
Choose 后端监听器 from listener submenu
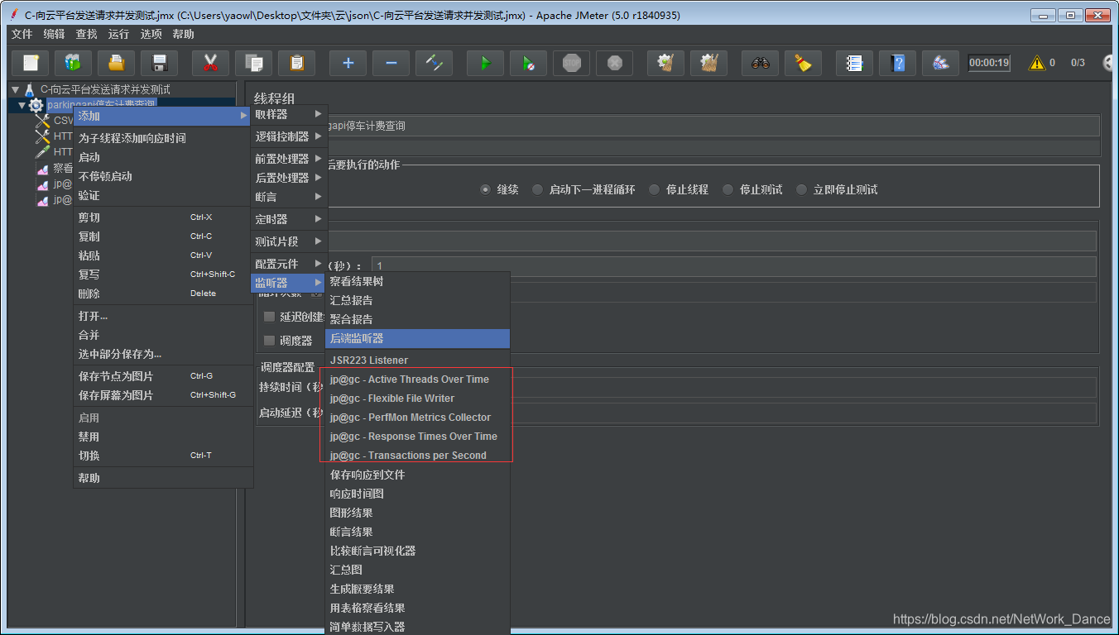click(x=417, y=338)
